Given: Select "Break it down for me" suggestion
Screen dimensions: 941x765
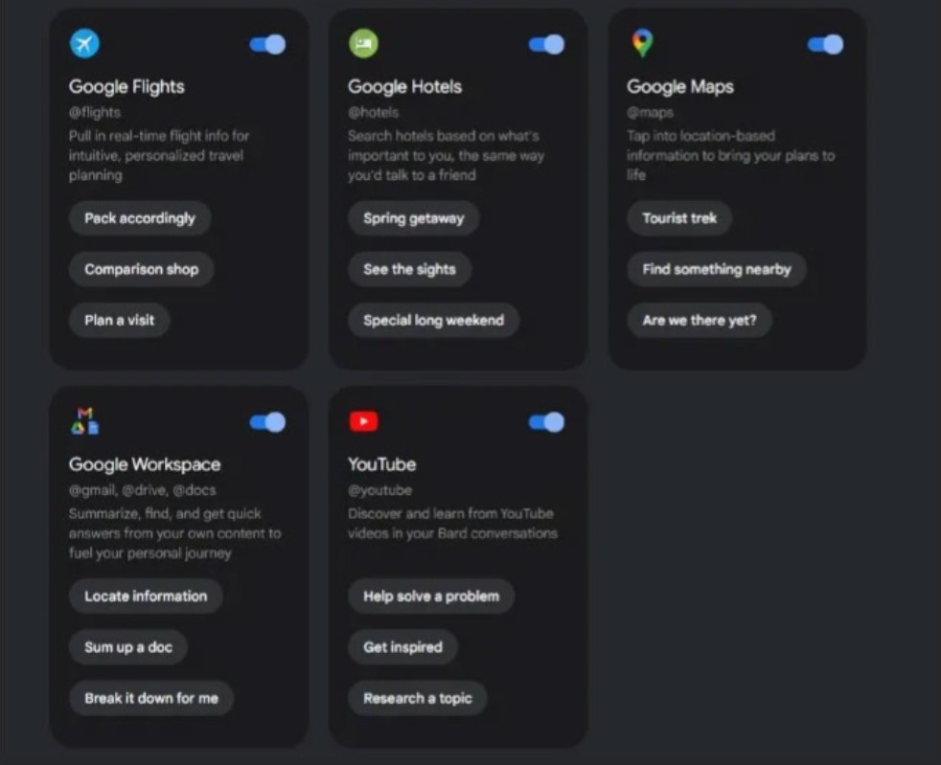Looking at the screenshot, I should tap(151, 698).
